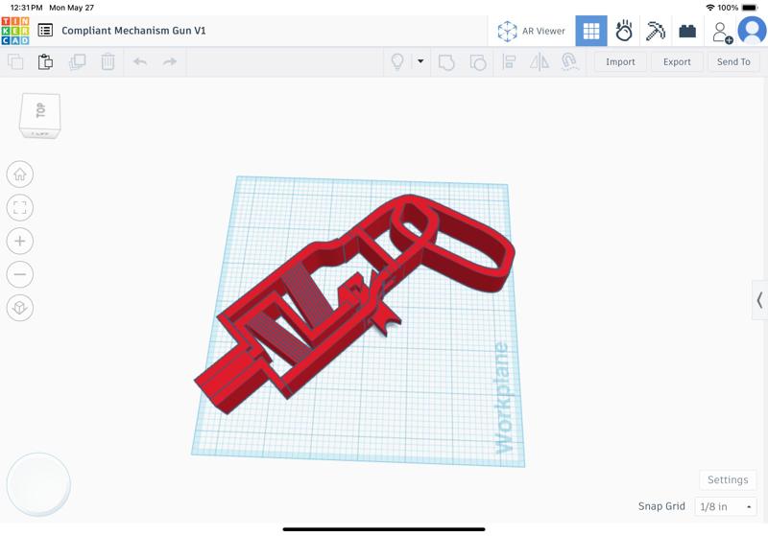Select the Copy tool
Image resolution: width=768 pixels, height=536 pixels.
click(x=15, y=62)
